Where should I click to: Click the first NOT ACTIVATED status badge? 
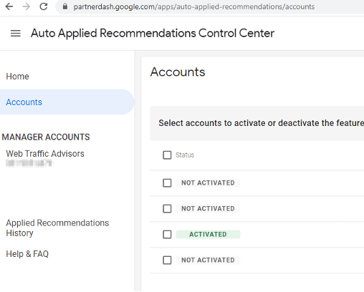point(208,183)
